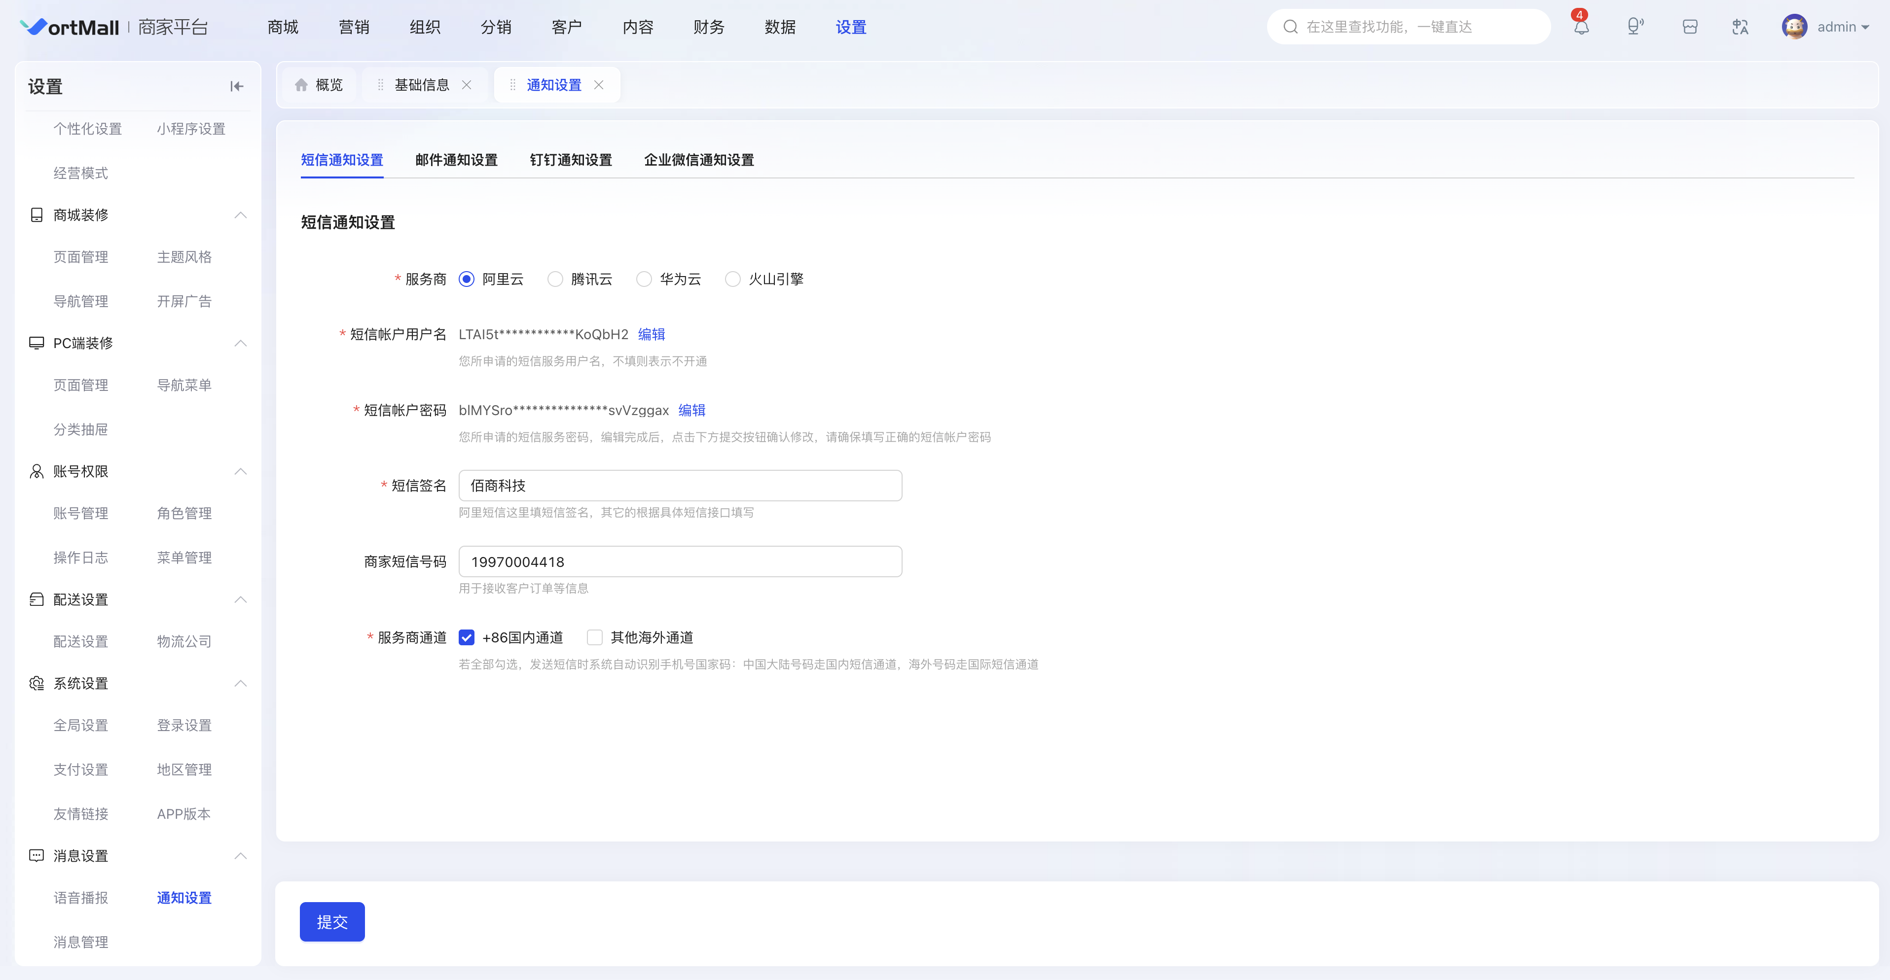Screen dimensions: 1890x980
Task: Open APP版本 in sidebar
Action: click(183, 814)
